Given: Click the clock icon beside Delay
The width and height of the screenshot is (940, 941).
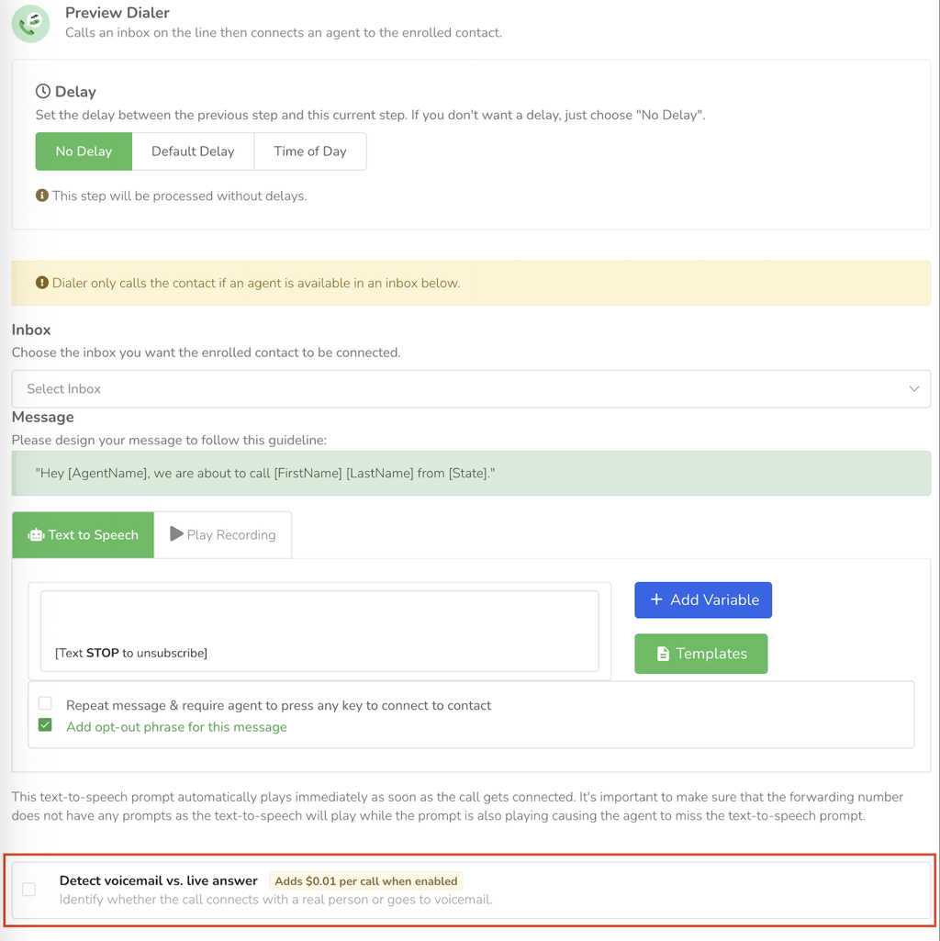Looking at the screenshot, I should (x=42, y=91).
